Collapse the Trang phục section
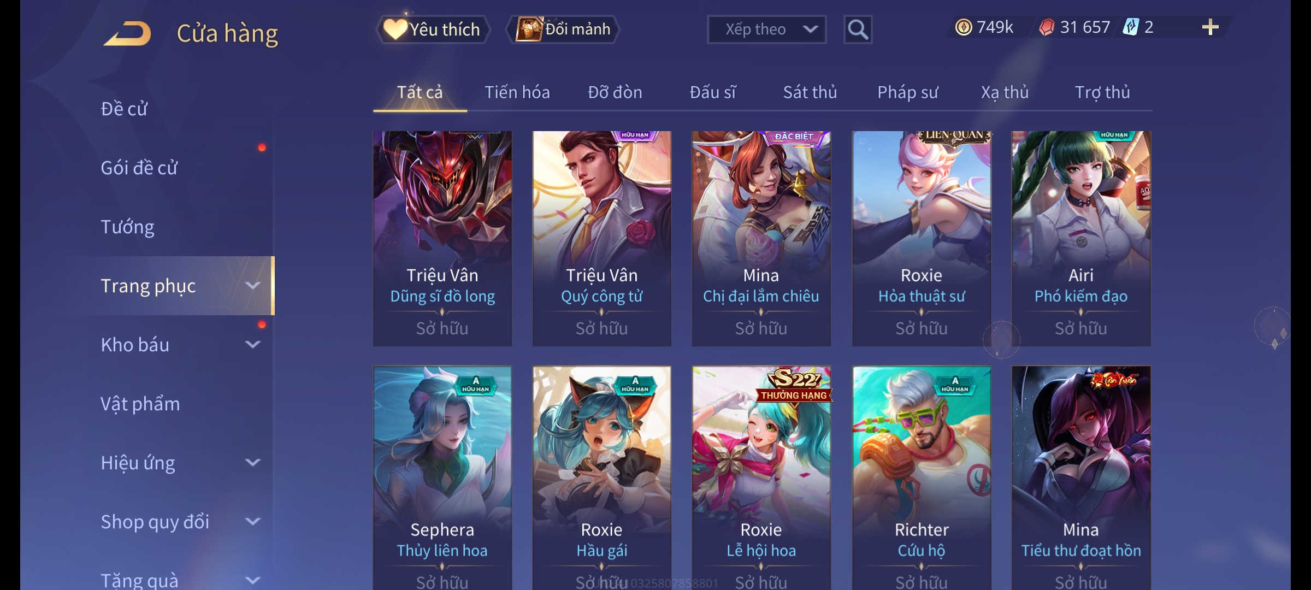This screenshot has height=590, width=1311. (252, 286)
